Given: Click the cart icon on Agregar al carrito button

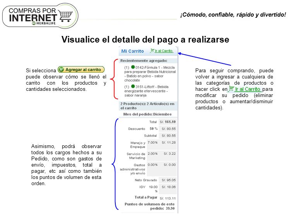Looking at the screenshot, I should pyautogui.click(x=61, y=70).
